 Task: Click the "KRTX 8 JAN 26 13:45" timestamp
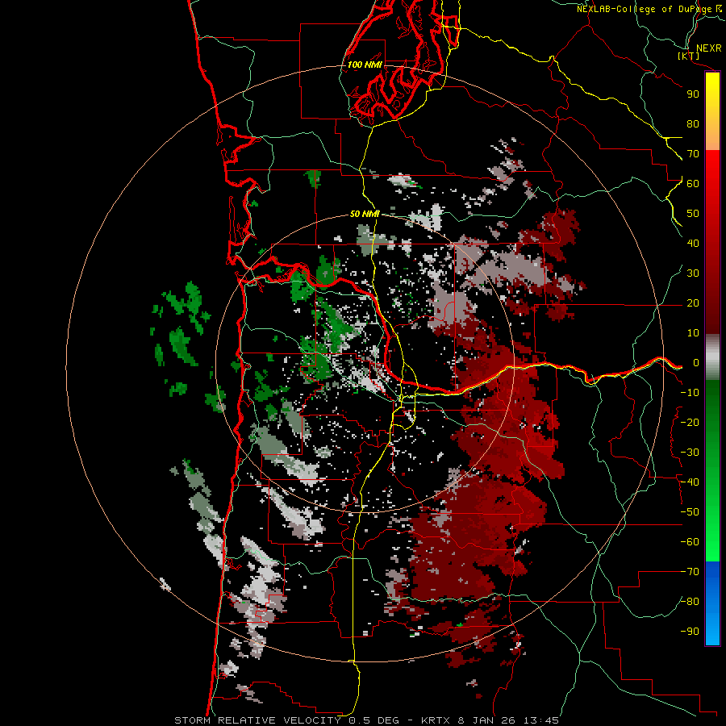[490, 720]
